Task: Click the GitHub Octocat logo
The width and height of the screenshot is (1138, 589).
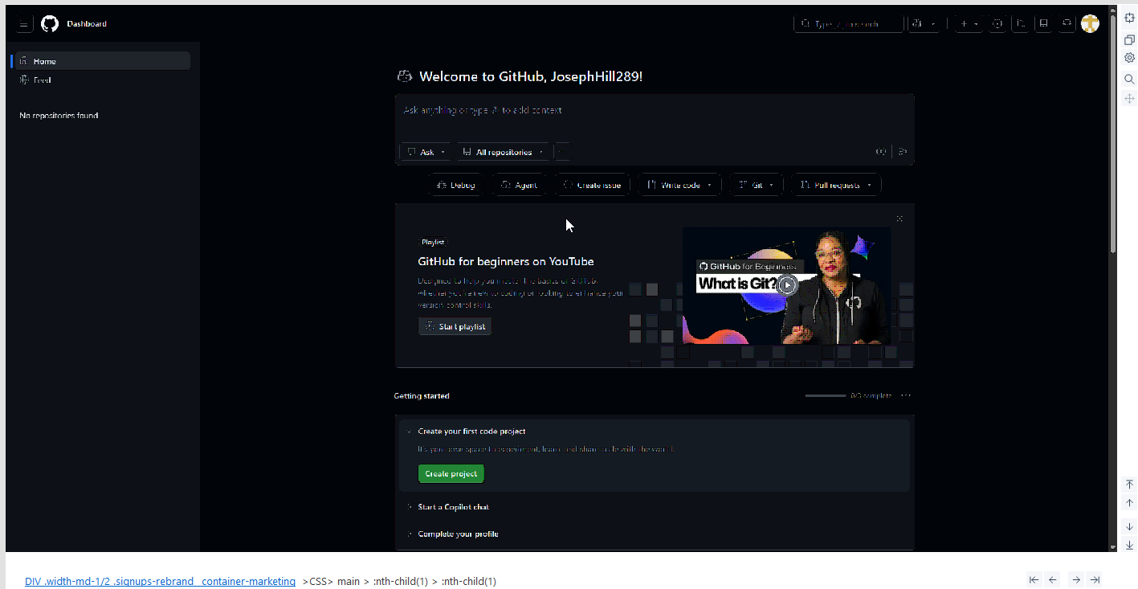Action: (50, 24)
